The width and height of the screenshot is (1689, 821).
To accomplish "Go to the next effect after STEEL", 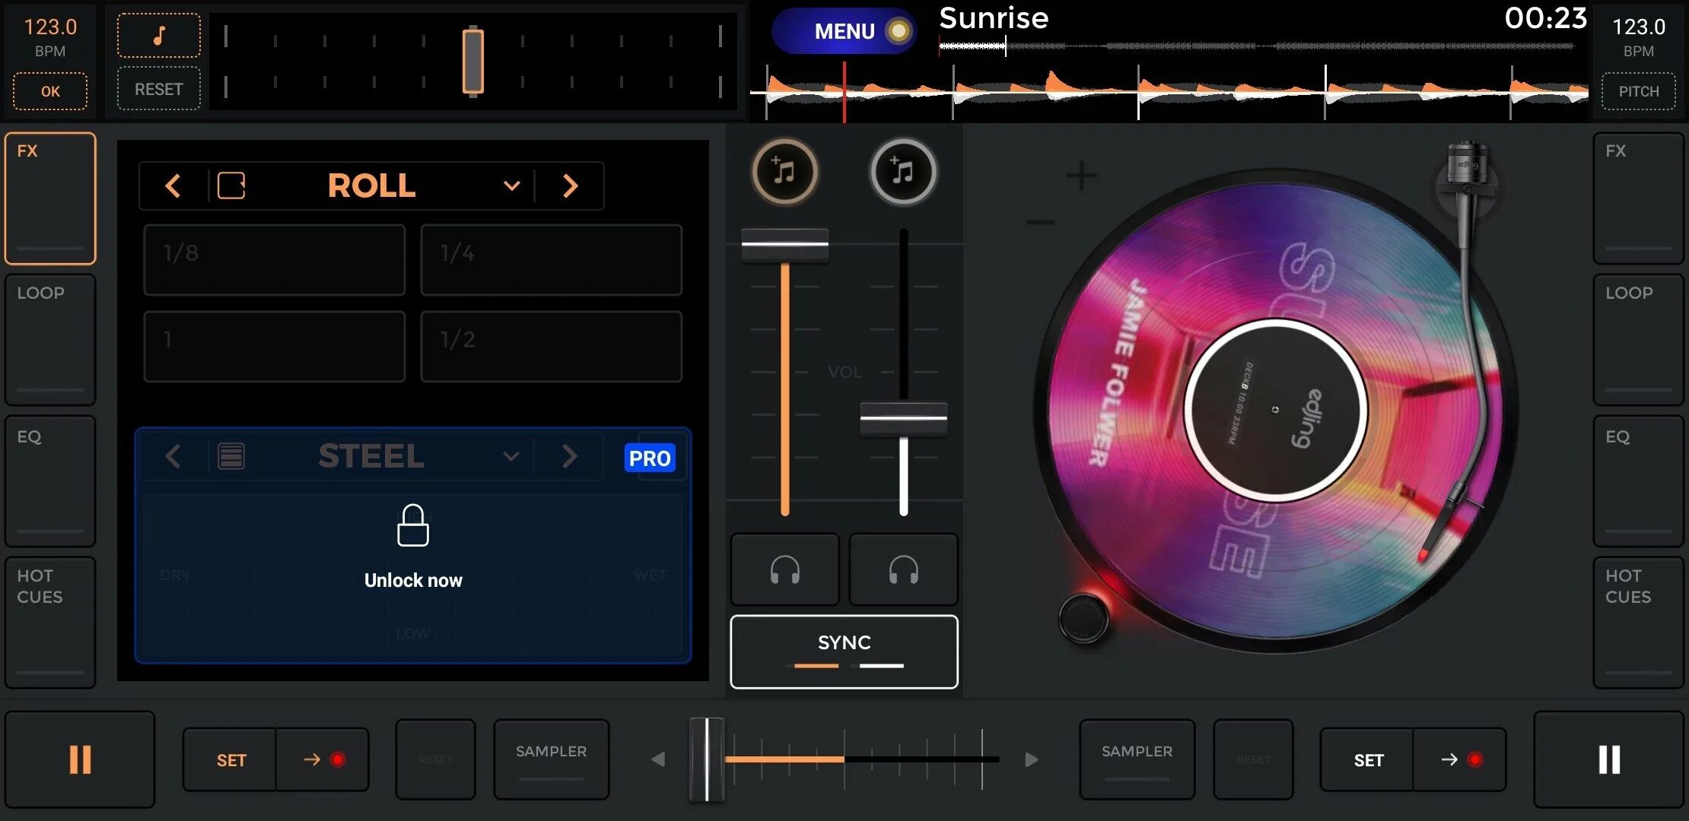I will (x=569, y=456).
